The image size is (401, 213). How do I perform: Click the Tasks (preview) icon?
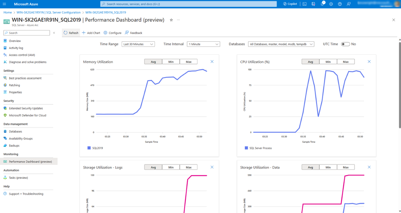(5, 178)
